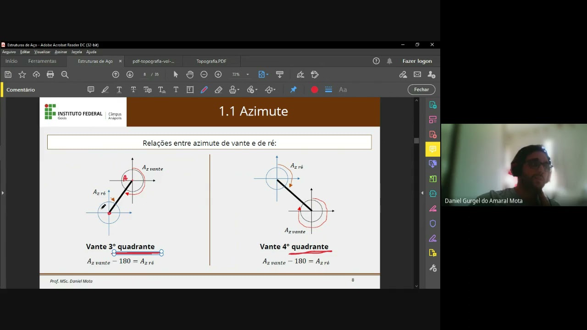Add people to share the file
The width and height of the screenshot is (587, 330).
tap(432, 74)
